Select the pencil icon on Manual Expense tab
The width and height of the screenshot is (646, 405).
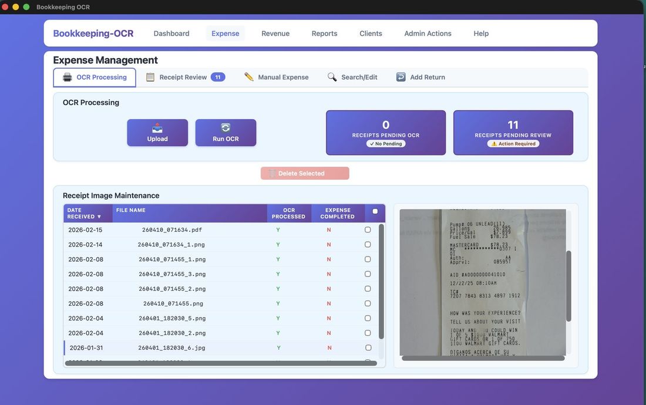coord(248,76)
